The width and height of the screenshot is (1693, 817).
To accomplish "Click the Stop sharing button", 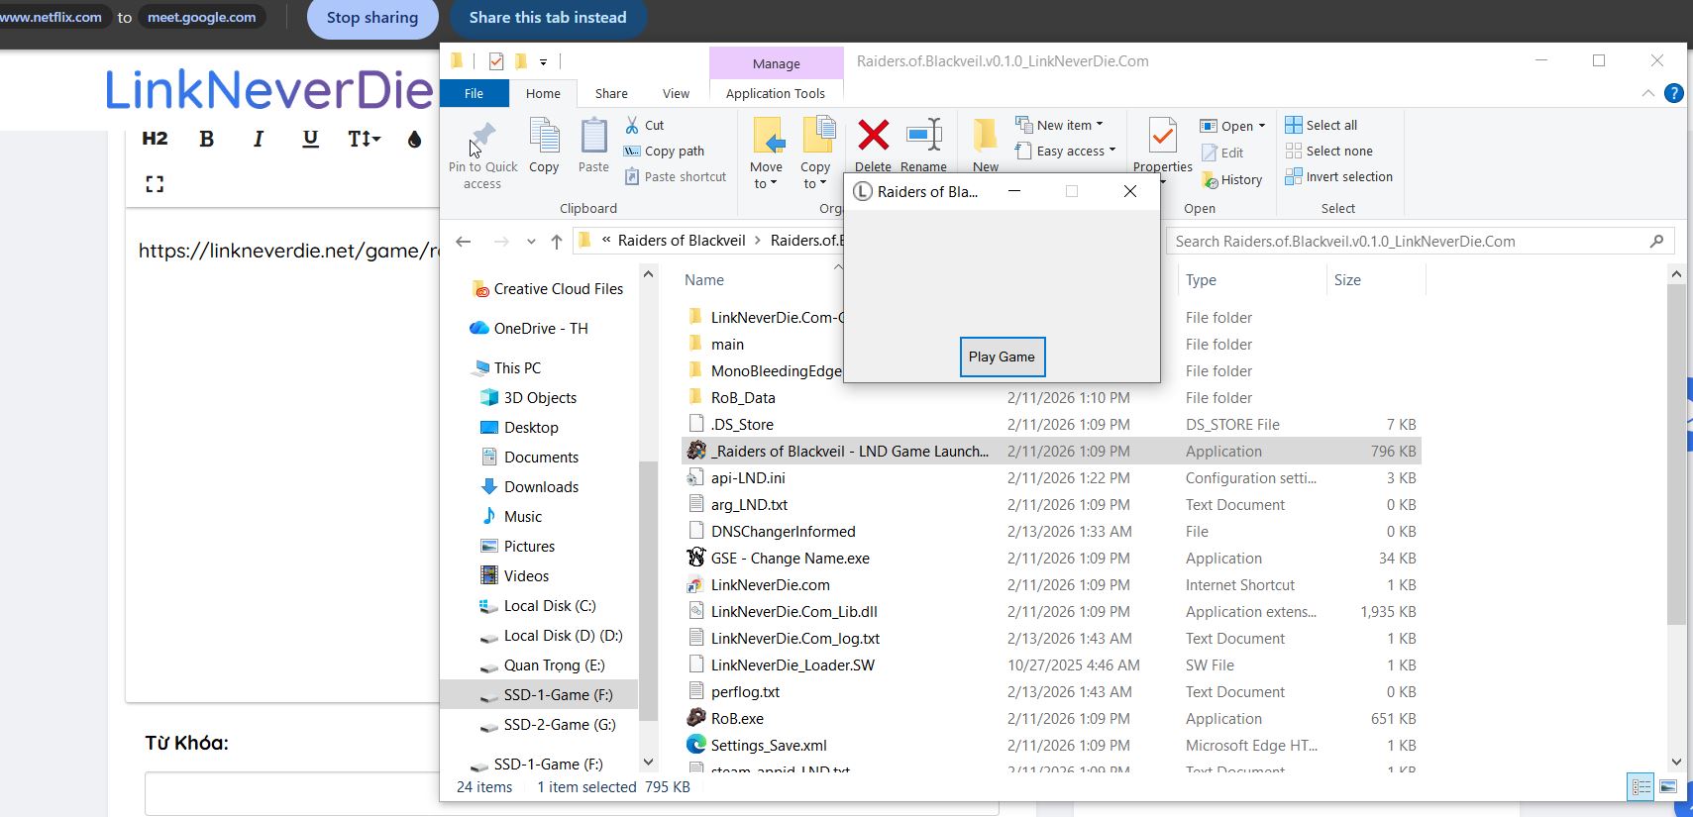I will coord(372,18).
